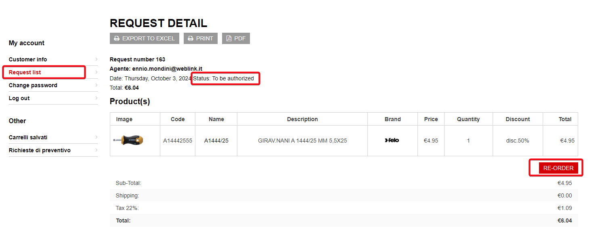Click the chevron next to Richieste di preventivo
Image resolution: width=602 pixels, height=233 pixels.
[x=96, y=150]
